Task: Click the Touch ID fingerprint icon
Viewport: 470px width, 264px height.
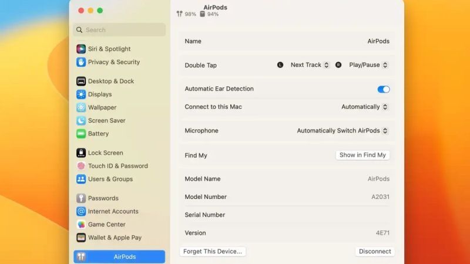Action: (81, 166)
